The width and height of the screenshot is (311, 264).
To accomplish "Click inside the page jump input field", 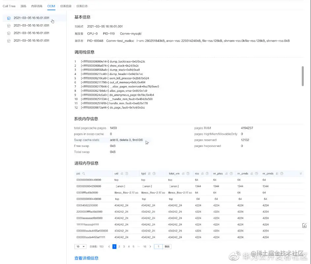I will point(159,247).
